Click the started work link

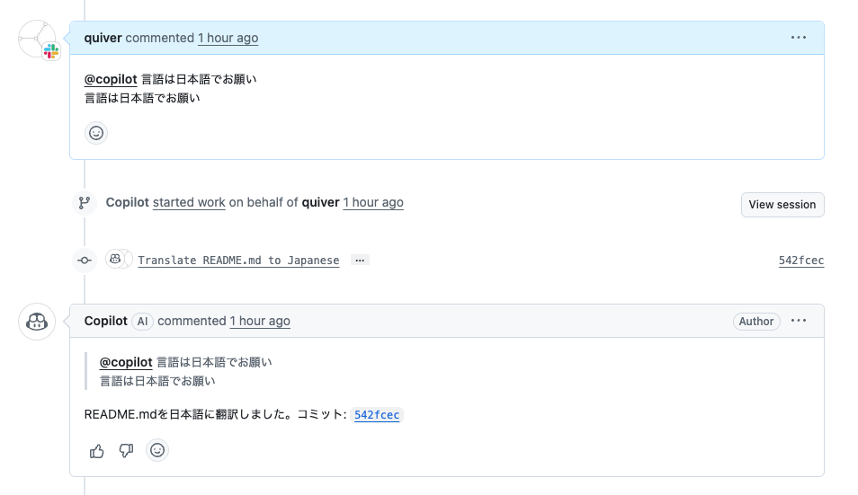189,203
